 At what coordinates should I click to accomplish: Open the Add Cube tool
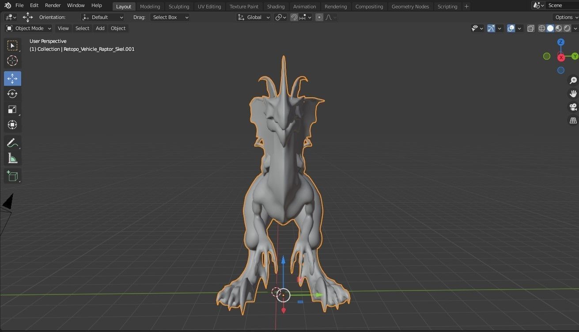[x=12, y=176]
